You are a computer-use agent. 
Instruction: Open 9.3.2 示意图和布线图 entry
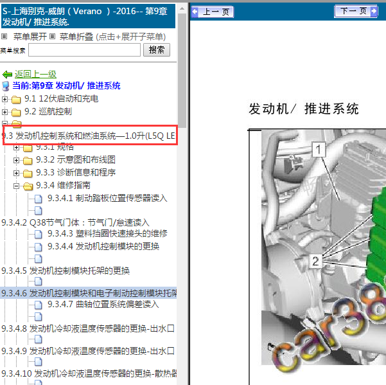[x=76, y=159]
